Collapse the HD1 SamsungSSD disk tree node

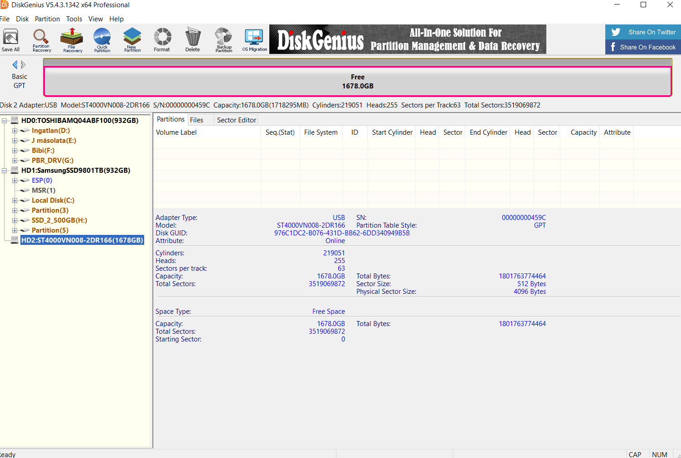[x=5, y=171]
